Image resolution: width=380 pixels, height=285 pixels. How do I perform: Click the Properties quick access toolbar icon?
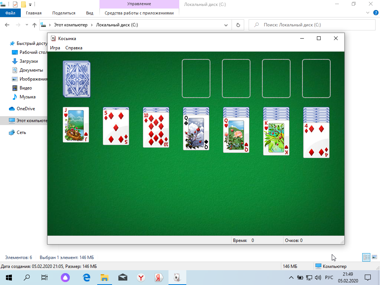pyautogui.click(x=15, y=4)
